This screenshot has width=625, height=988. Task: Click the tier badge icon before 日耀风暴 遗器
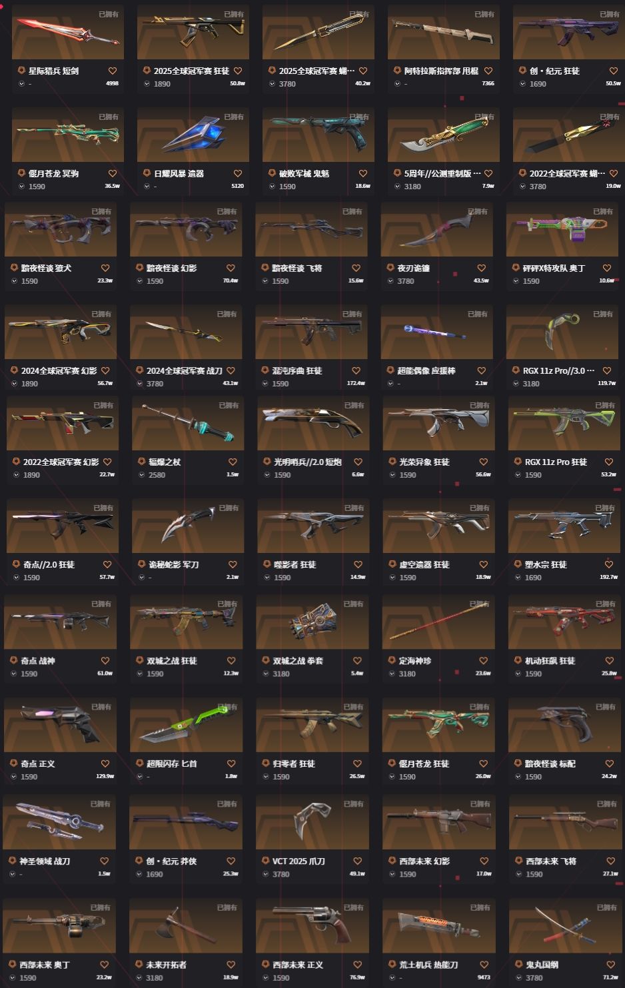click(147, 173)
